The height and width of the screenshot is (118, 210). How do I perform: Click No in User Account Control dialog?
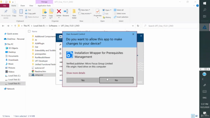(116, 80)
